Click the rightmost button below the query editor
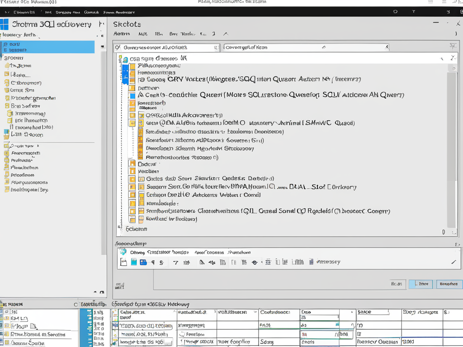 449,284
